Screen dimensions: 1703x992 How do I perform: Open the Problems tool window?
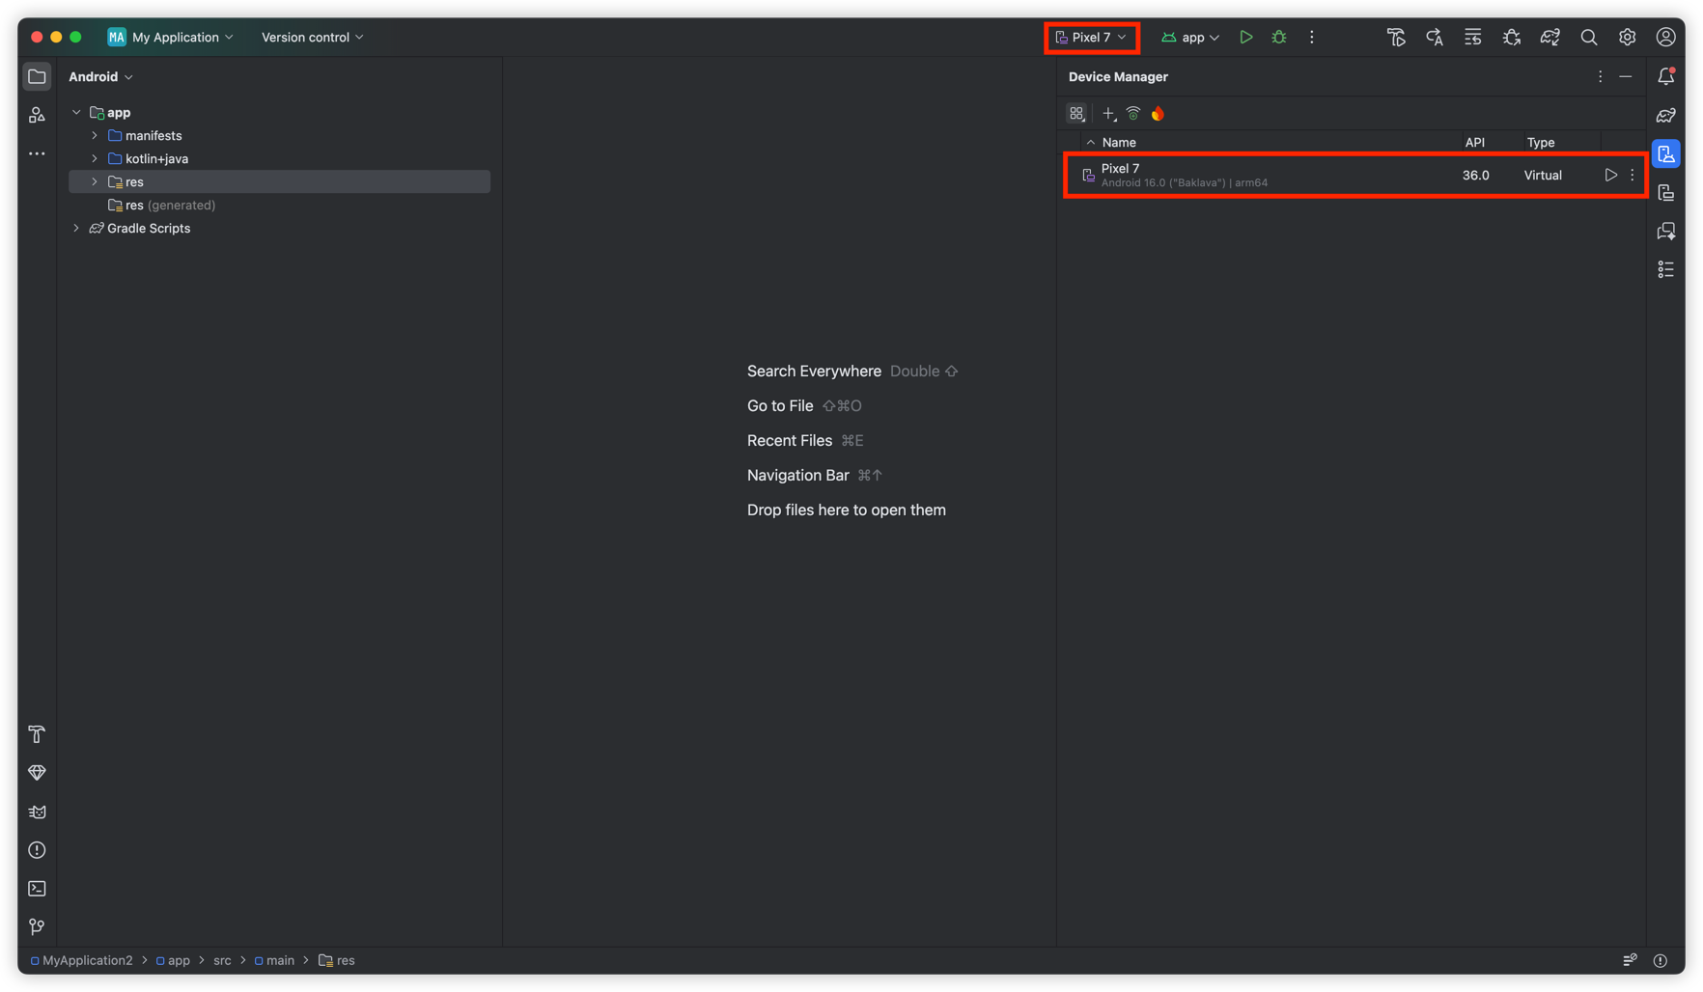click(37, 850)
